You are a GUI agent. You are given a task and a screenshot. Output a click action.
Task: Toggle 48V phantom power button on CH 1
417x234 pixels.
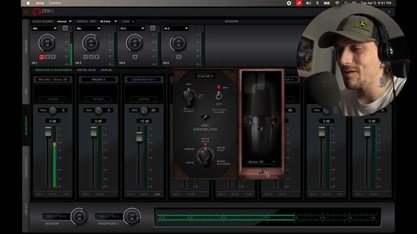[42, 57]
